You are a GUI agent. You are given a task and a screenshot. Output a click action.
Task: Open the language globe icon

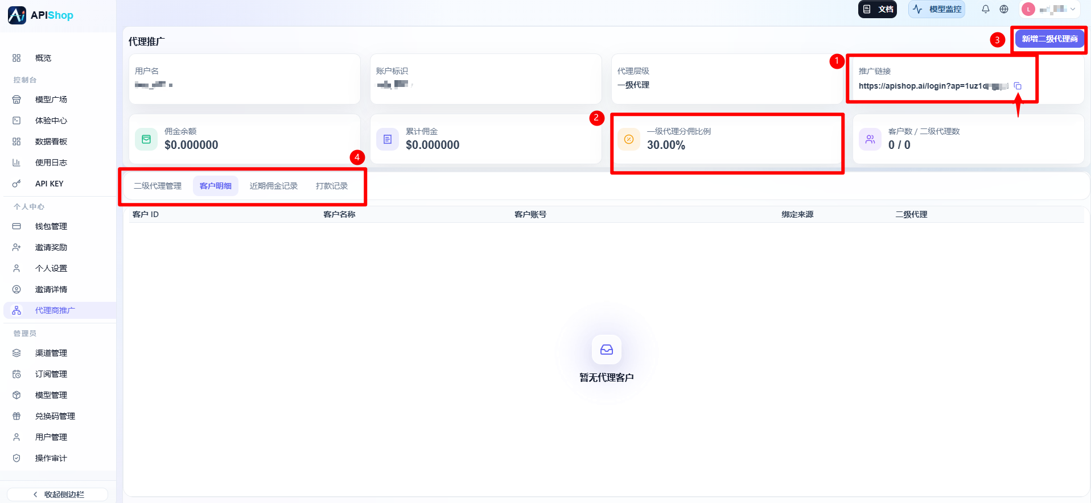[x=1004, y=9]
